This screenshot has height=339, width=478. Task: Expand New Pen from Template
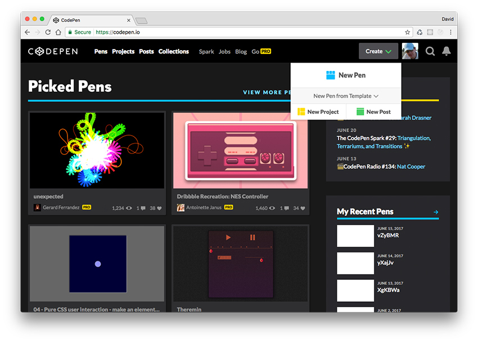346,96
